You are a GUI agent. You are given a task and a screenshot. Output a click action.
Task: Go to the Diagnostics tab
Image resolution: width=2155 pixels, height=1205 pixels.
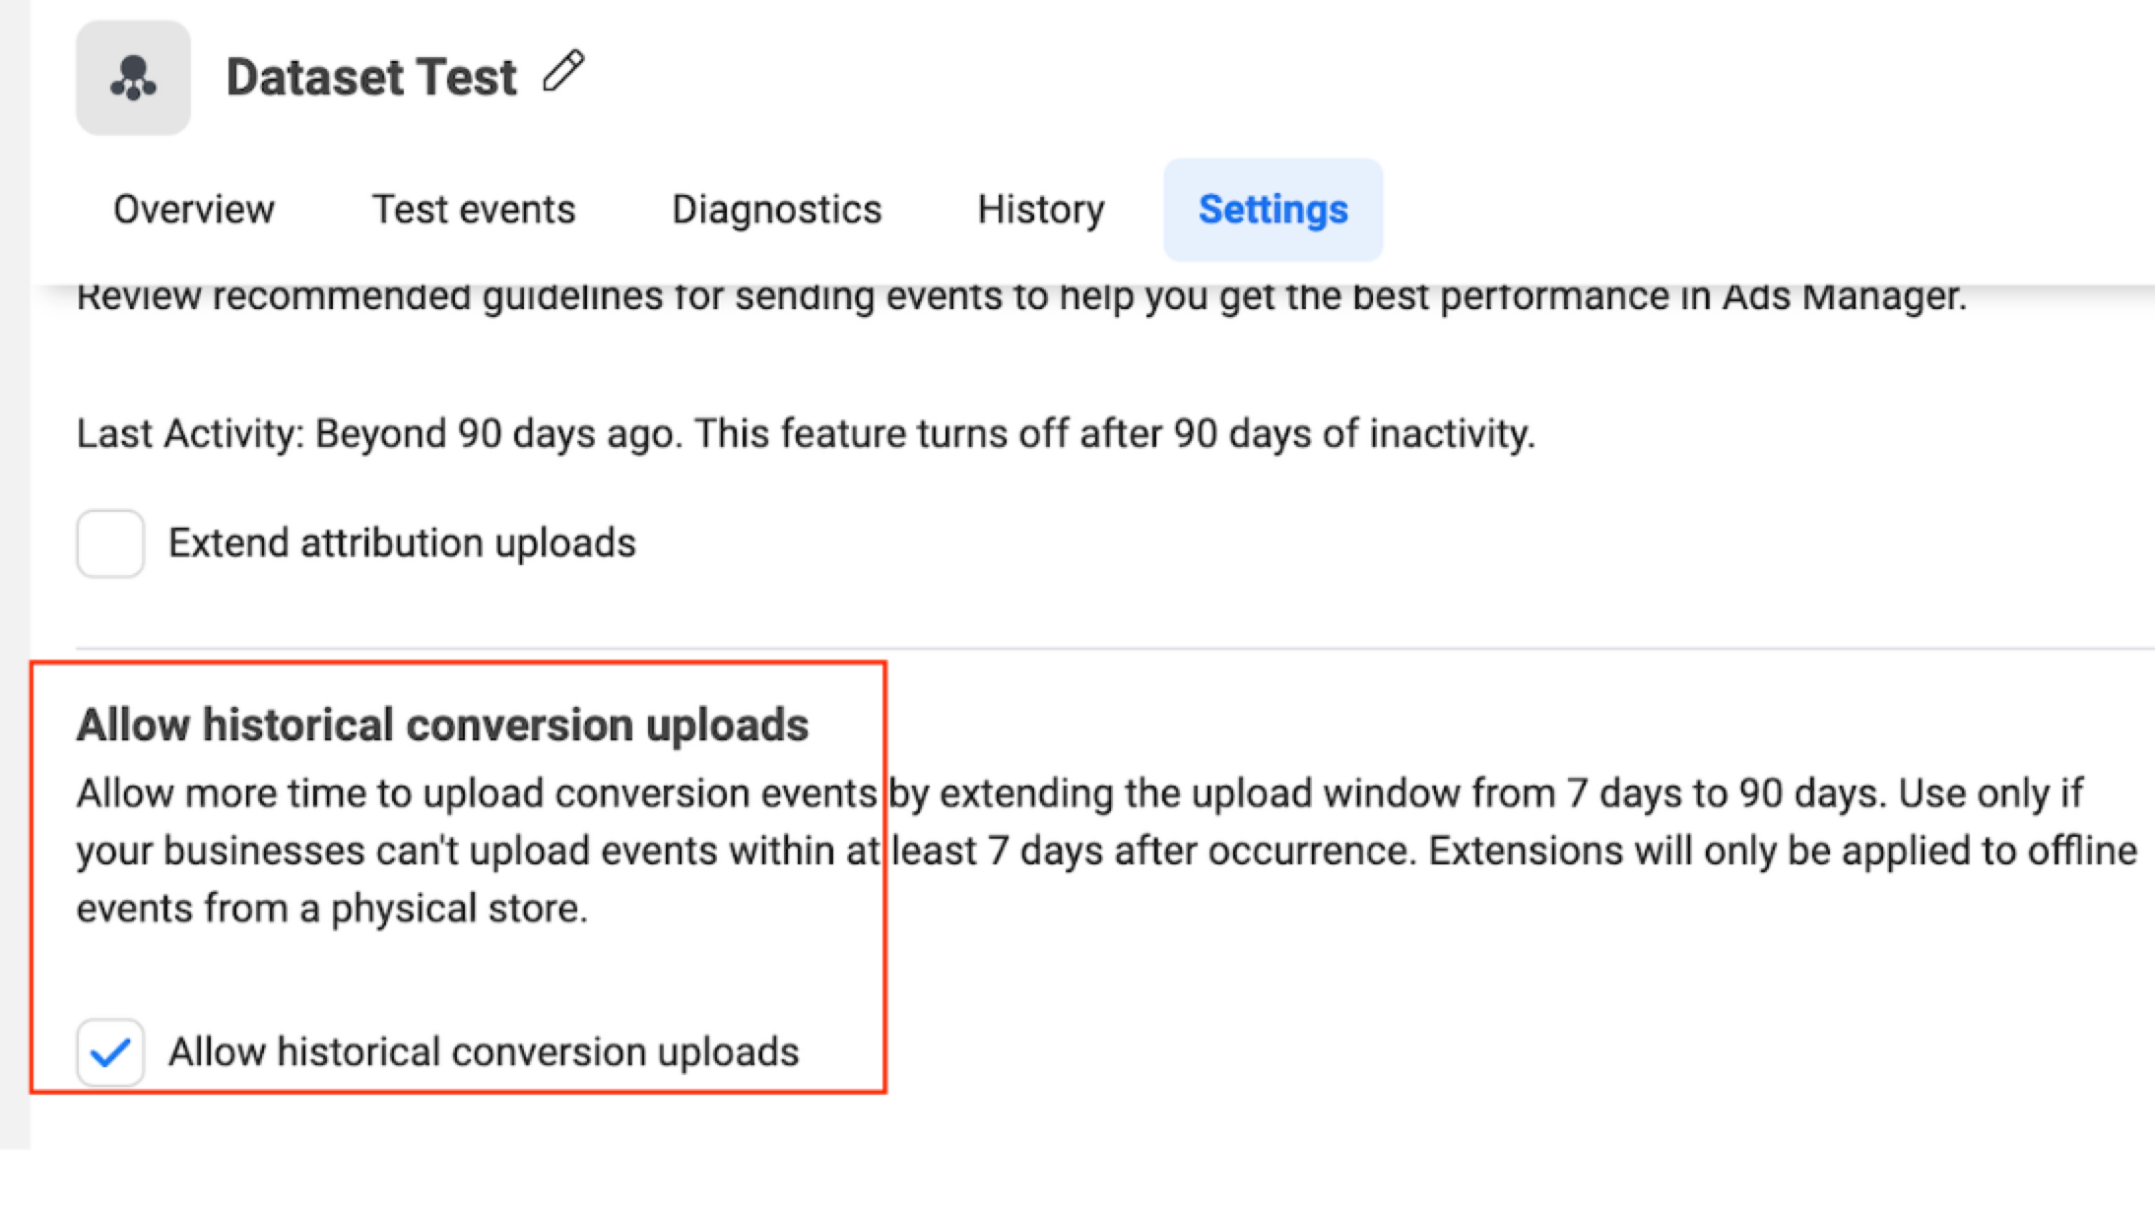pyautogui.click(x=776, y=210)
